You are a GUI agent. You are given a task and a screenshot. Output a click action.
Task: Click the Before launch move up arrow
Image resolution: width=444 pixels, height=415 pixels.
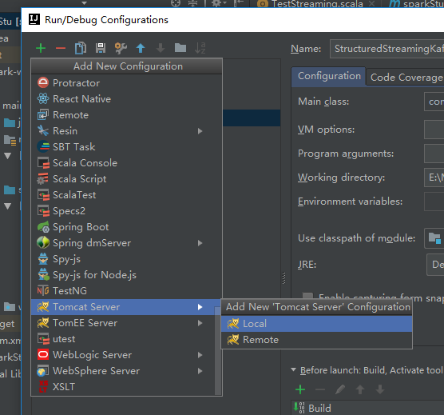point(360,389)
